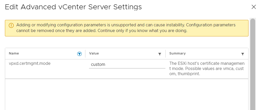Click the ESXi host's certificate management summary text
Viewport: 257px width, 110px height.
(x=207, y=68)
